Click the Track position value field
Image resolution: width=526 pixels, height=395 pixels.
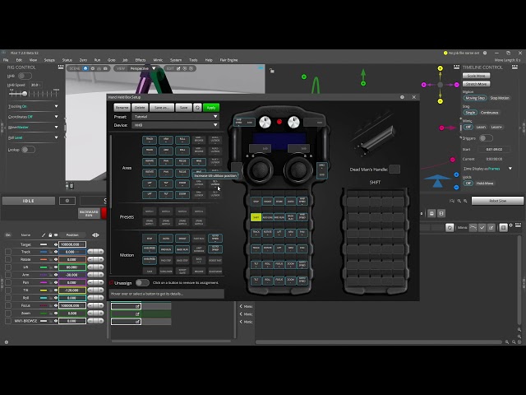pos(72,252)
